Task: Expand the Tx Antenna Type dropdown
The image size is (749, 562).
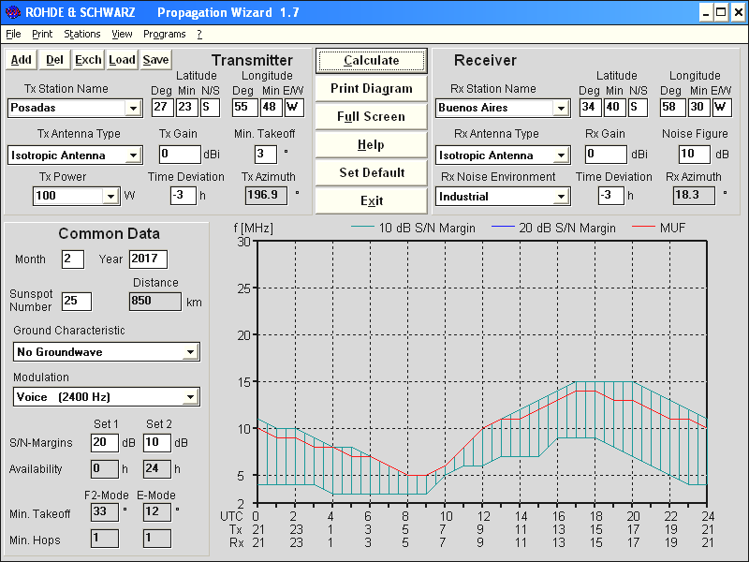Action: pos(133,155)
